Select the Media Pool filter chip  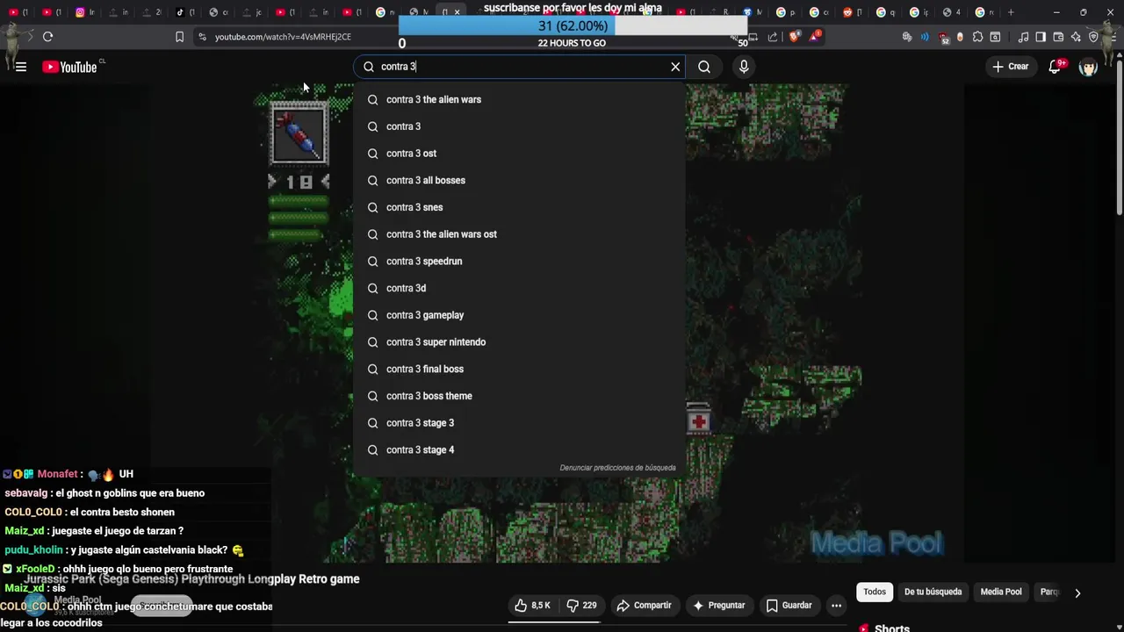[x=1001, y=592]
